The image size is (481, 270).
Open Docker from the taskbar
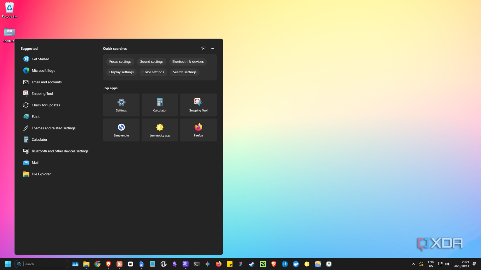(x=296, y=264)
